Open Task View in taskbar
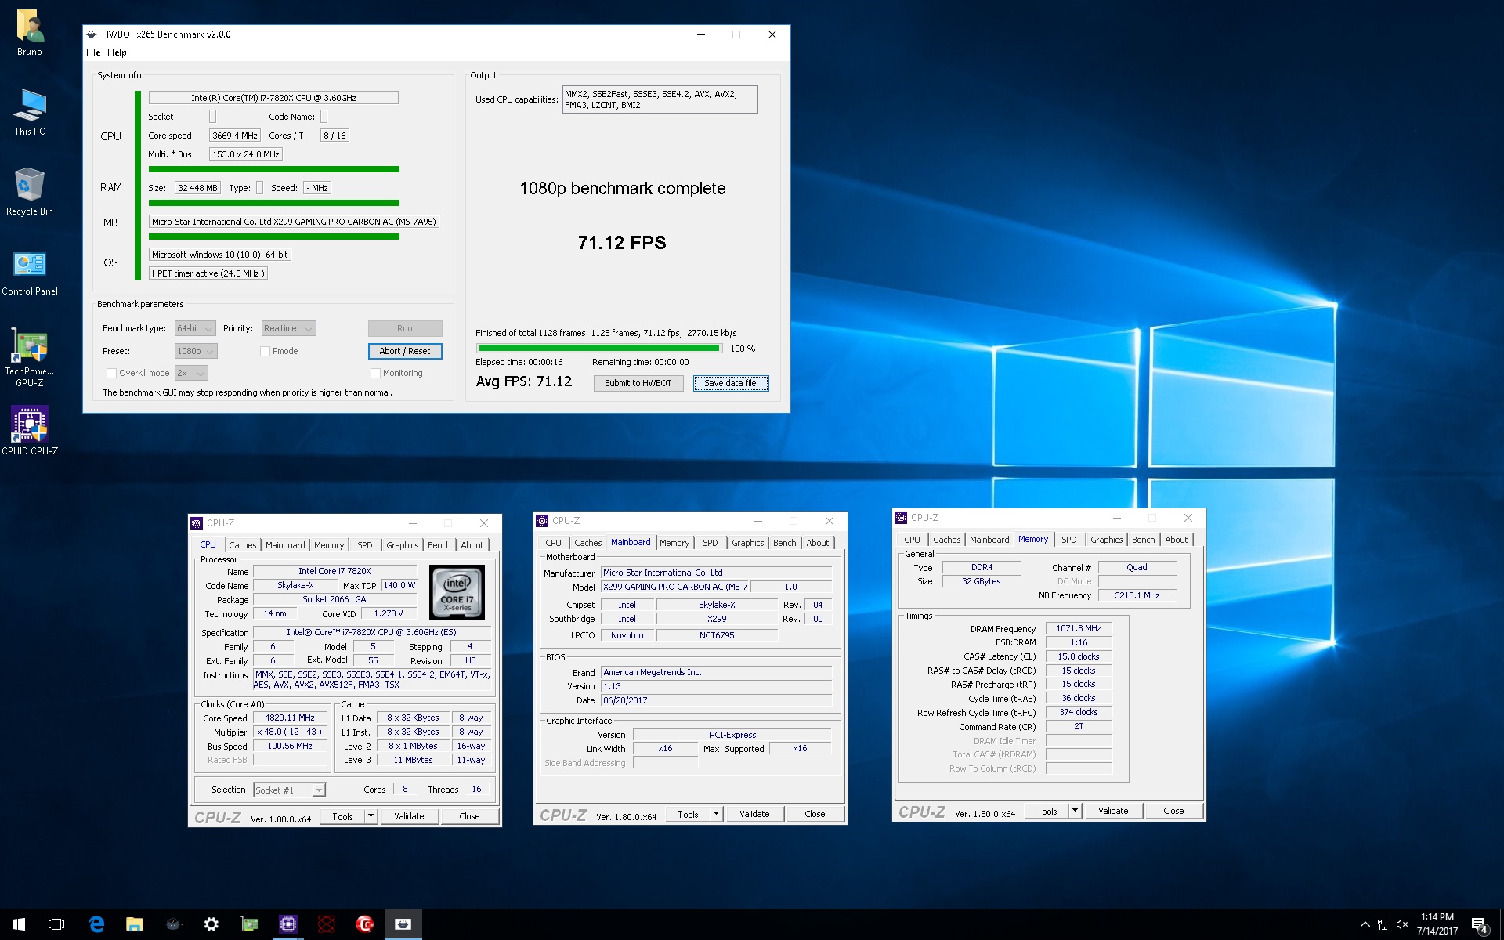 [x=56, y=924]
